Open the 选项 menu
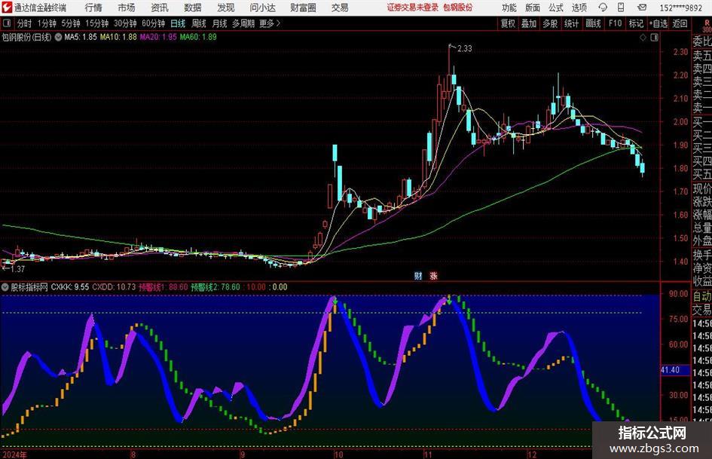Viewport: 712px width, 459px height. [x=579, y=8]
